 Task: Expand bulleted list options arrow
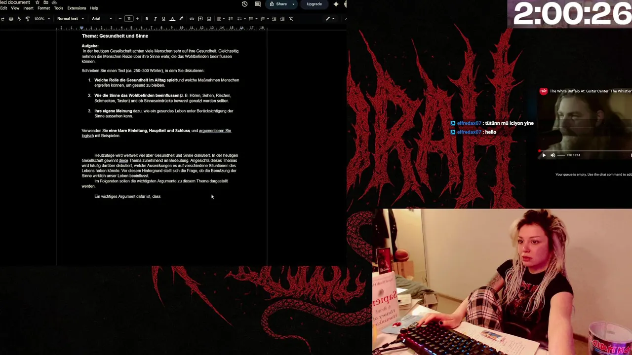(x=256, y=19)
